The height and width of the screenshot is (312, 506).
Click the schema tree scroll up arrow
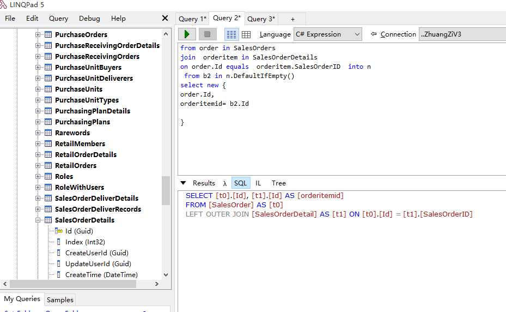[166, 34]
